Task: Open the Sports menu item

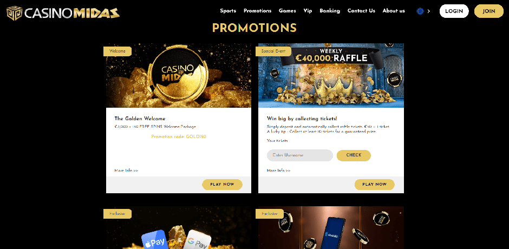Action: [228, 11]
